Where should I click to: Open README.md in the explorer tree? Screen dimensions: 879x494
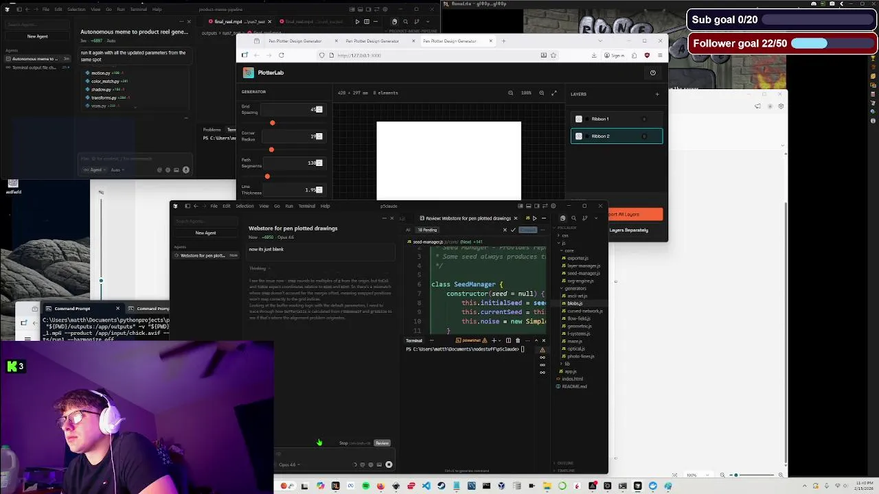[x=574, y=386]
